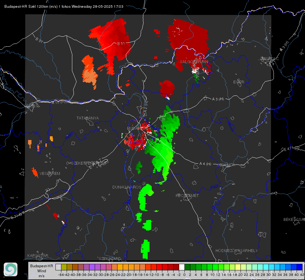
Task: Select the dark green swatch between 0 and 2
Action: (x=187, y=267)
